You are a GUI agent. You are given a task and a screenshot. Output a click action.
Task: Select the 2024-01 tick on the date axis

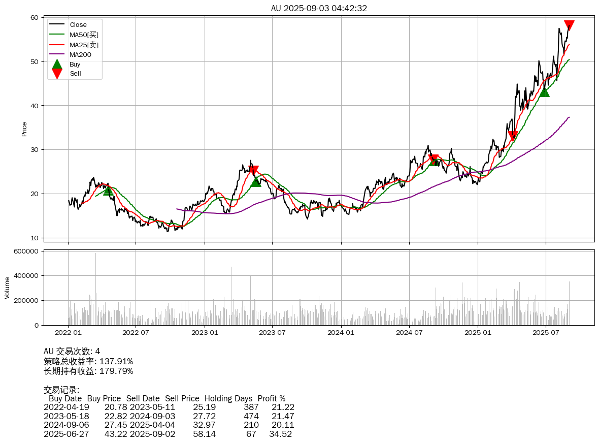tap(341, 333)
